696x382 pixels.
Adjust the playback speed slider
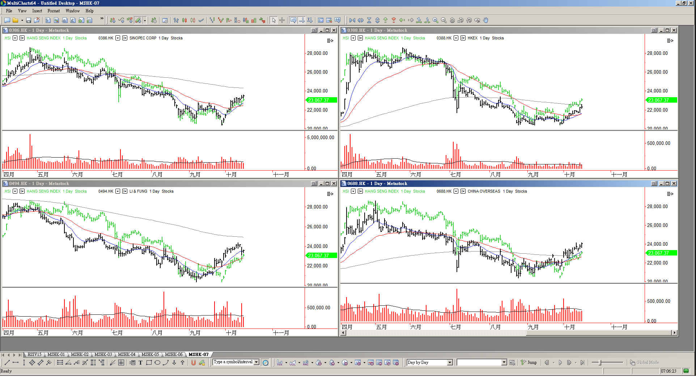point(600,362)
